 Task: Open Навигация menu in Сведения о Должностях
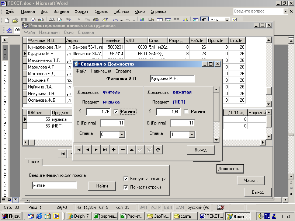[x=101, y=71]
